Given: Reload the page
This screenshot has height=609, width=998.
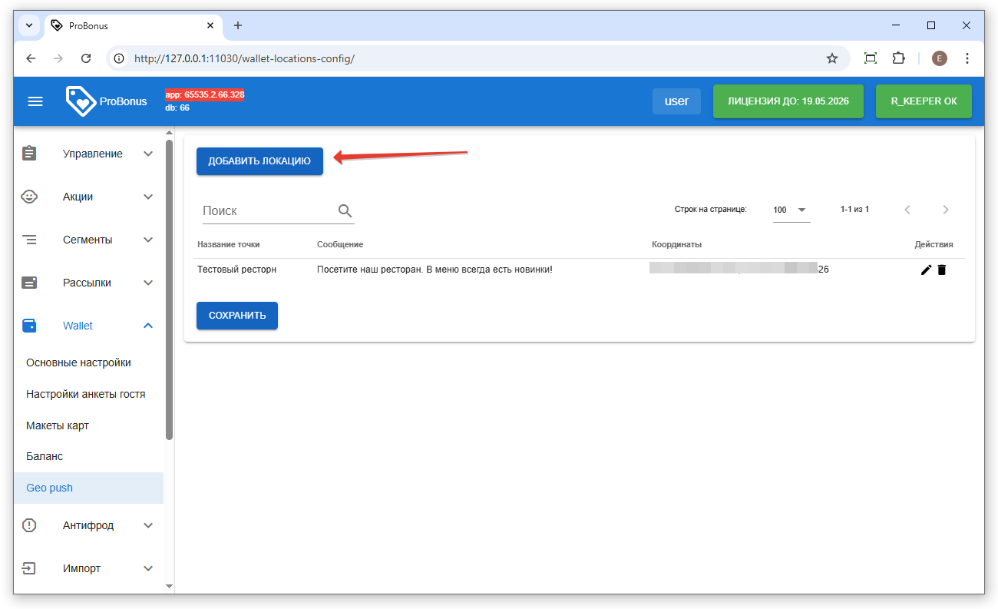Looking at the screenshot, I should pyautogui.click(x=86, y=58).
